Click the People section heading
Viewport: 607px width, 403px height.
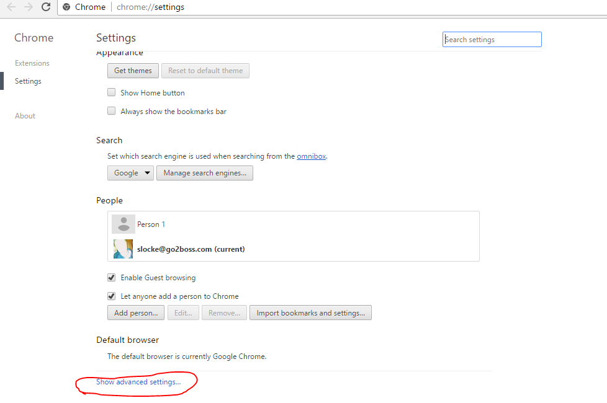pos(110,200)
